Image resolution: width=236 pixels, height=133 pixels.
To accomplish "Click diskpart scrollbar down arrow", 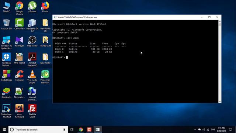I will click(x=220, y=102).
